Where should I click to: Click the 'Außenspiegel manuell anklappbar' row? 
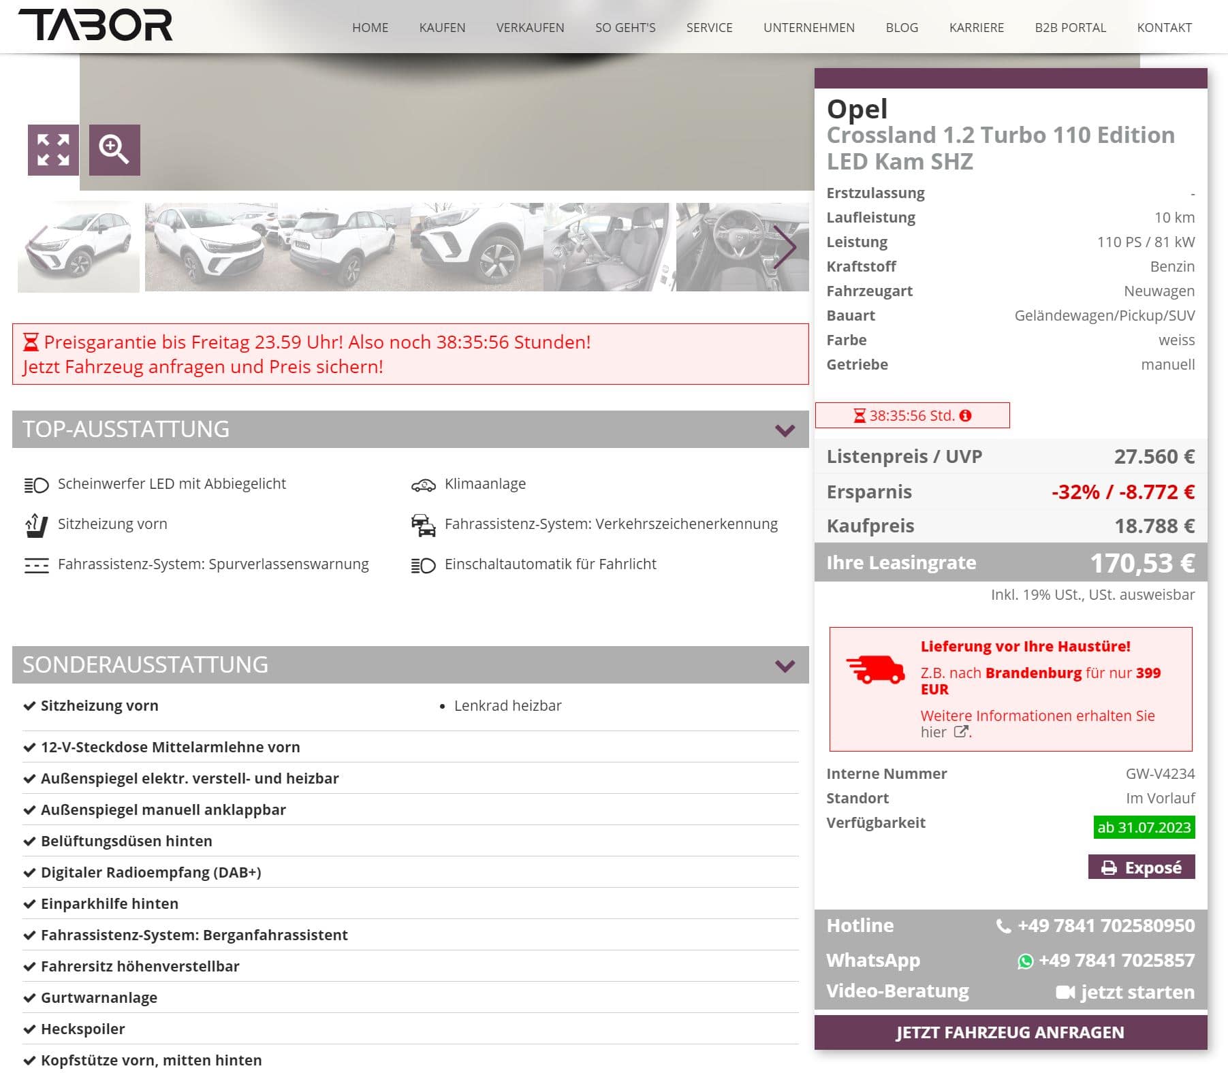(x=411, y=809)
